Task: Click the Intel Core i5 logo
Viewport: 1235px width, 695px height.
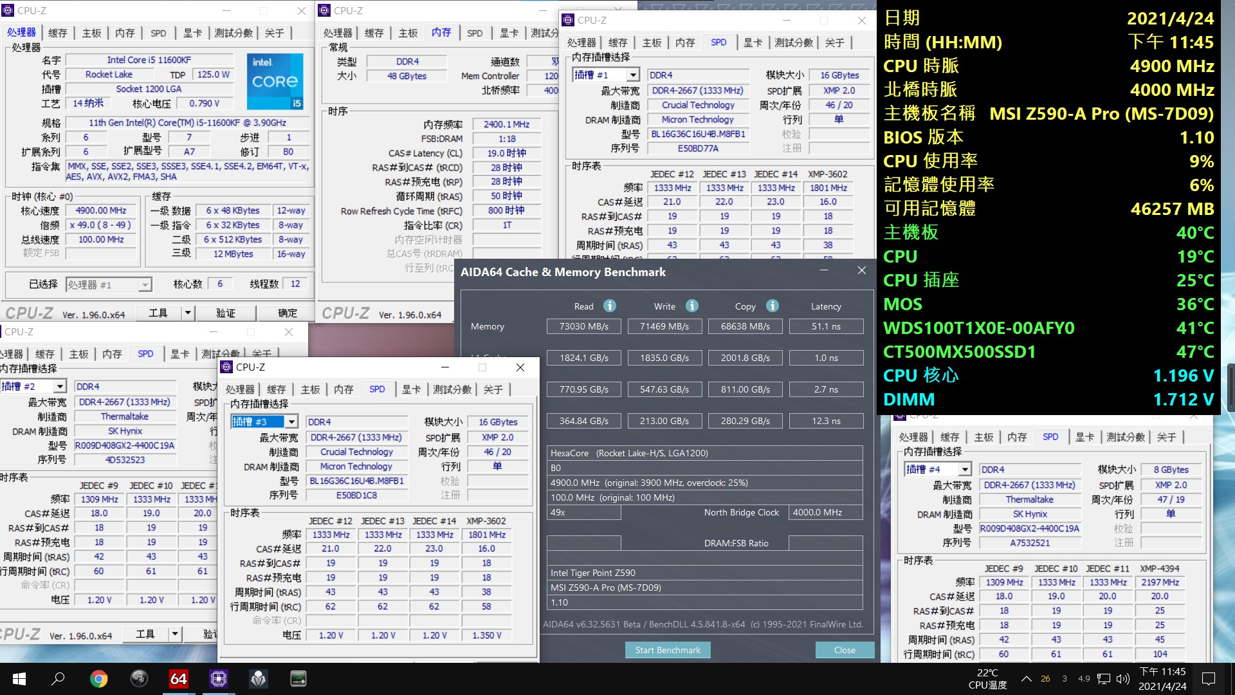Action: (275, 81)
